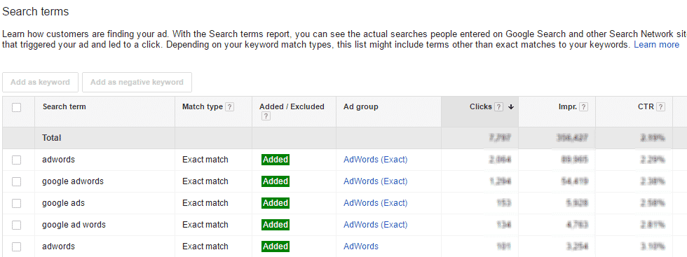Open help icon beside Impr. header
This screenshot has height=257, width=687.
point(583,107)
